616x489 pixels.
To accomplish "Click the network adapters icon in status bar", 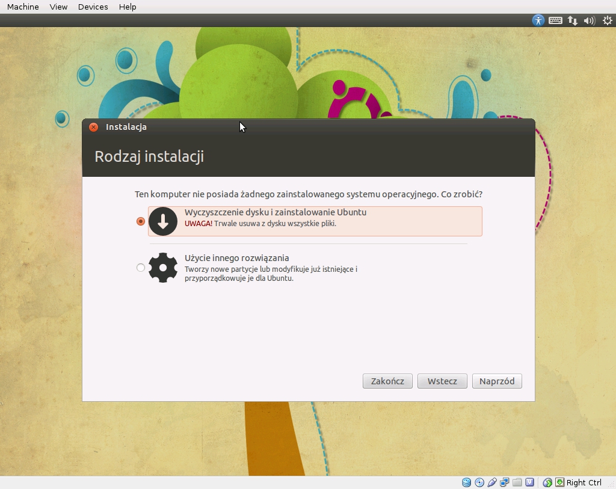I will (x=505, y=482).
